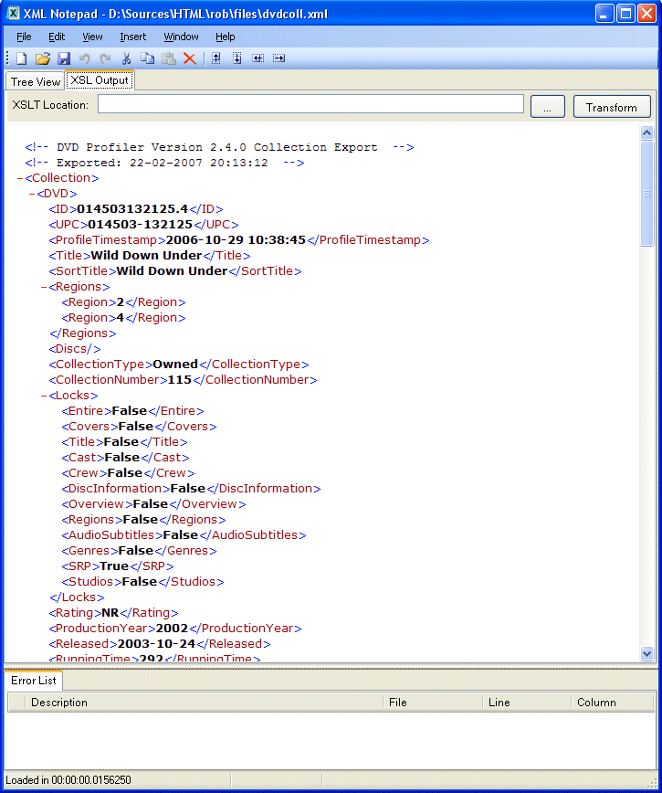This screenshot has width=662, height=793.
Task: Click the nudge node right icon
Action: point(278,58)
